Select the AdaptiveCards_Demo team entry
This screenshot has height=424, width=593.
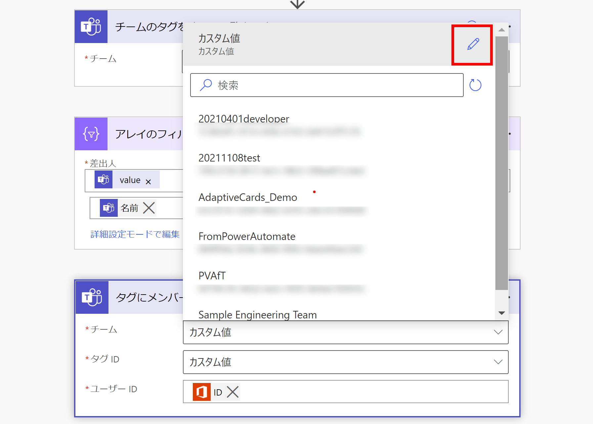(x=247, y=197)
